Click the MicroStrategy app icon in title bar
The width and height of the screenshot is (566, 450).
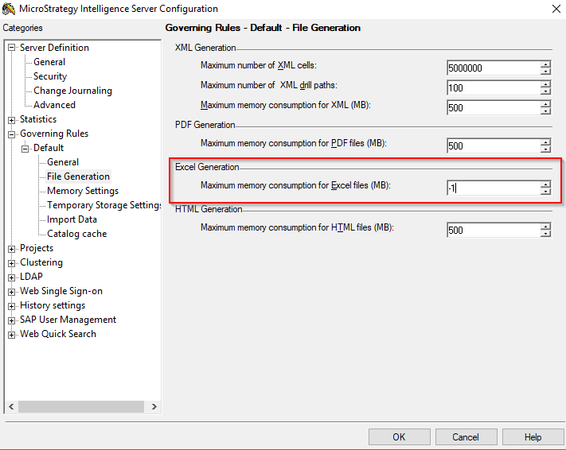tap(9, 9)
